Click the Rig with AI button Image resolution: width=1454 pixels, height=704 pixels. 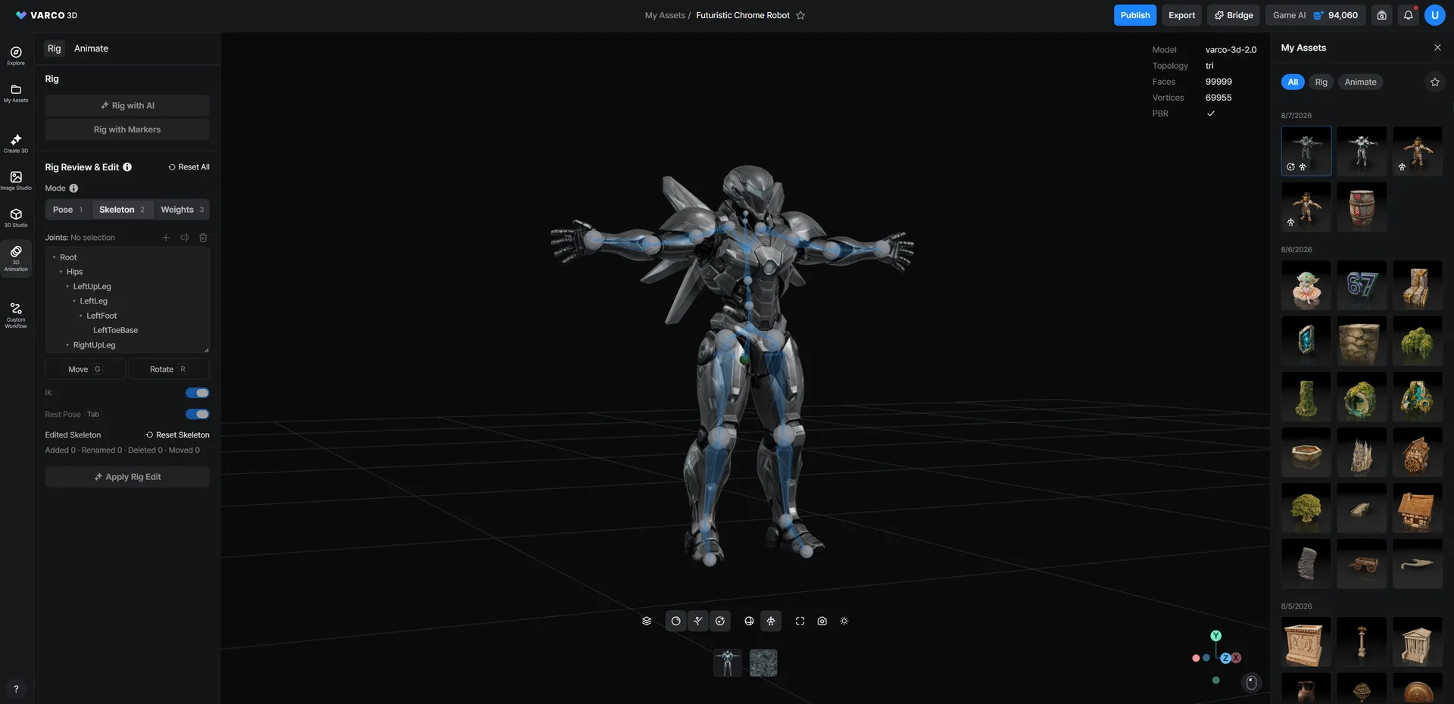pos(127,105)
